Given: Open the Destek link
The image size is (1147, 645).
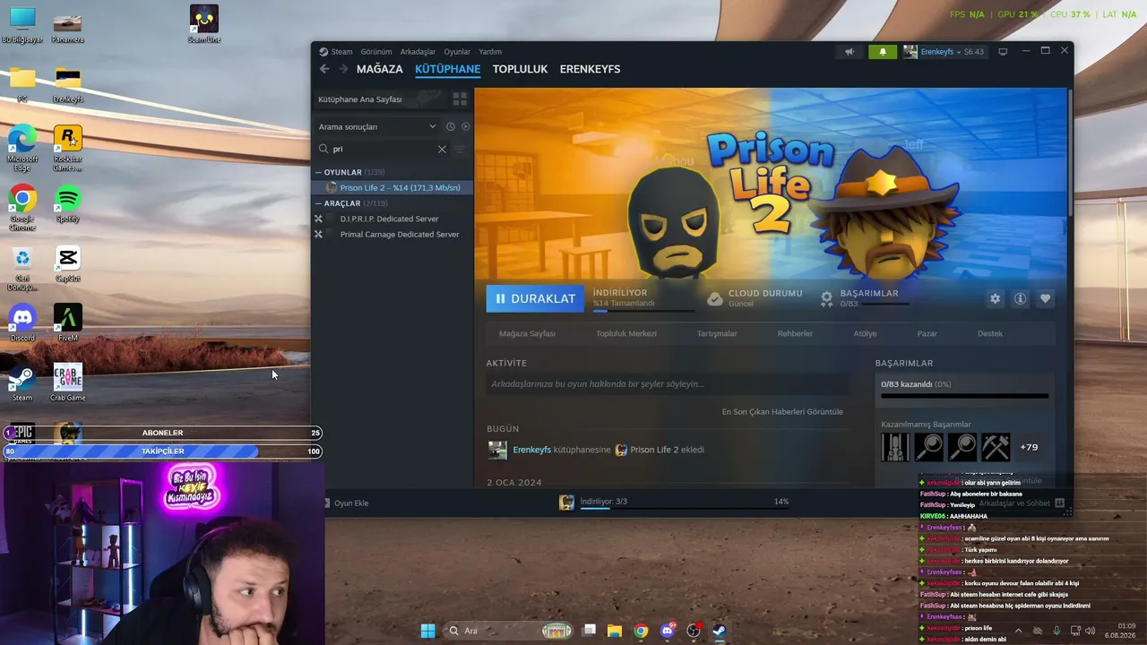Looking at the screenshot, I should (x=990, y=333).
